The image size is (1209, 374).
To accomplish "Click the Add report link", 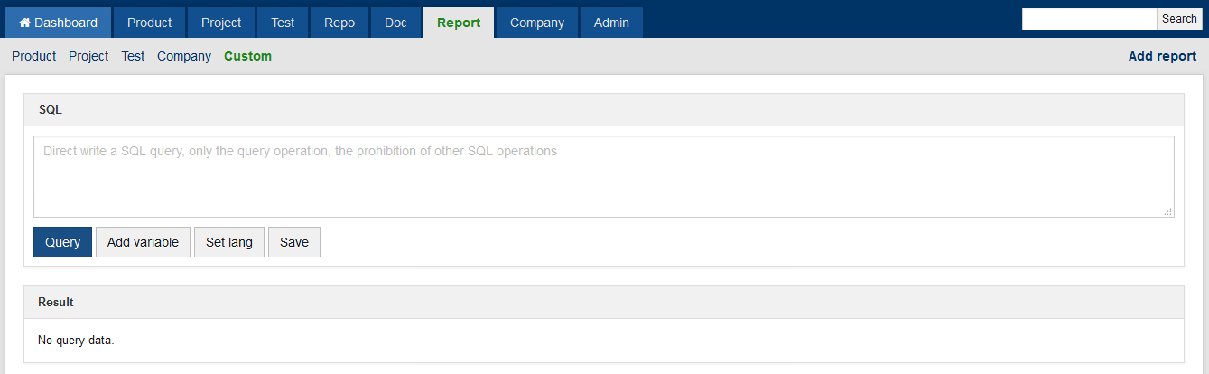I will [x=1162, y=56].
